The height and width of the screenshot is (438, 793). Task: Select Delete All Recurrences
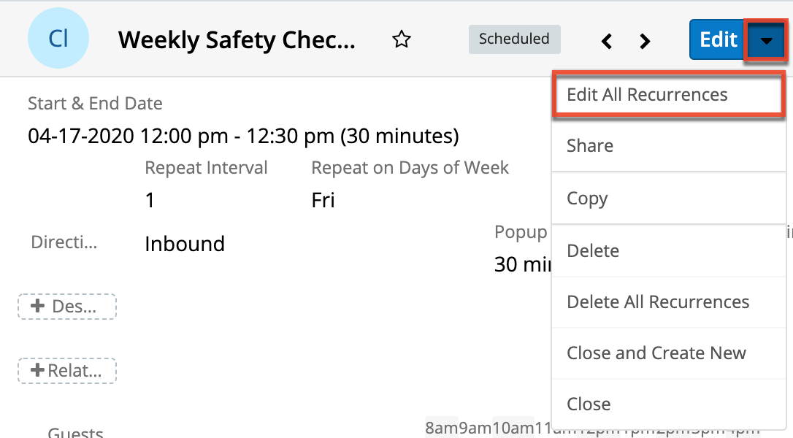[x=658, y=302]
